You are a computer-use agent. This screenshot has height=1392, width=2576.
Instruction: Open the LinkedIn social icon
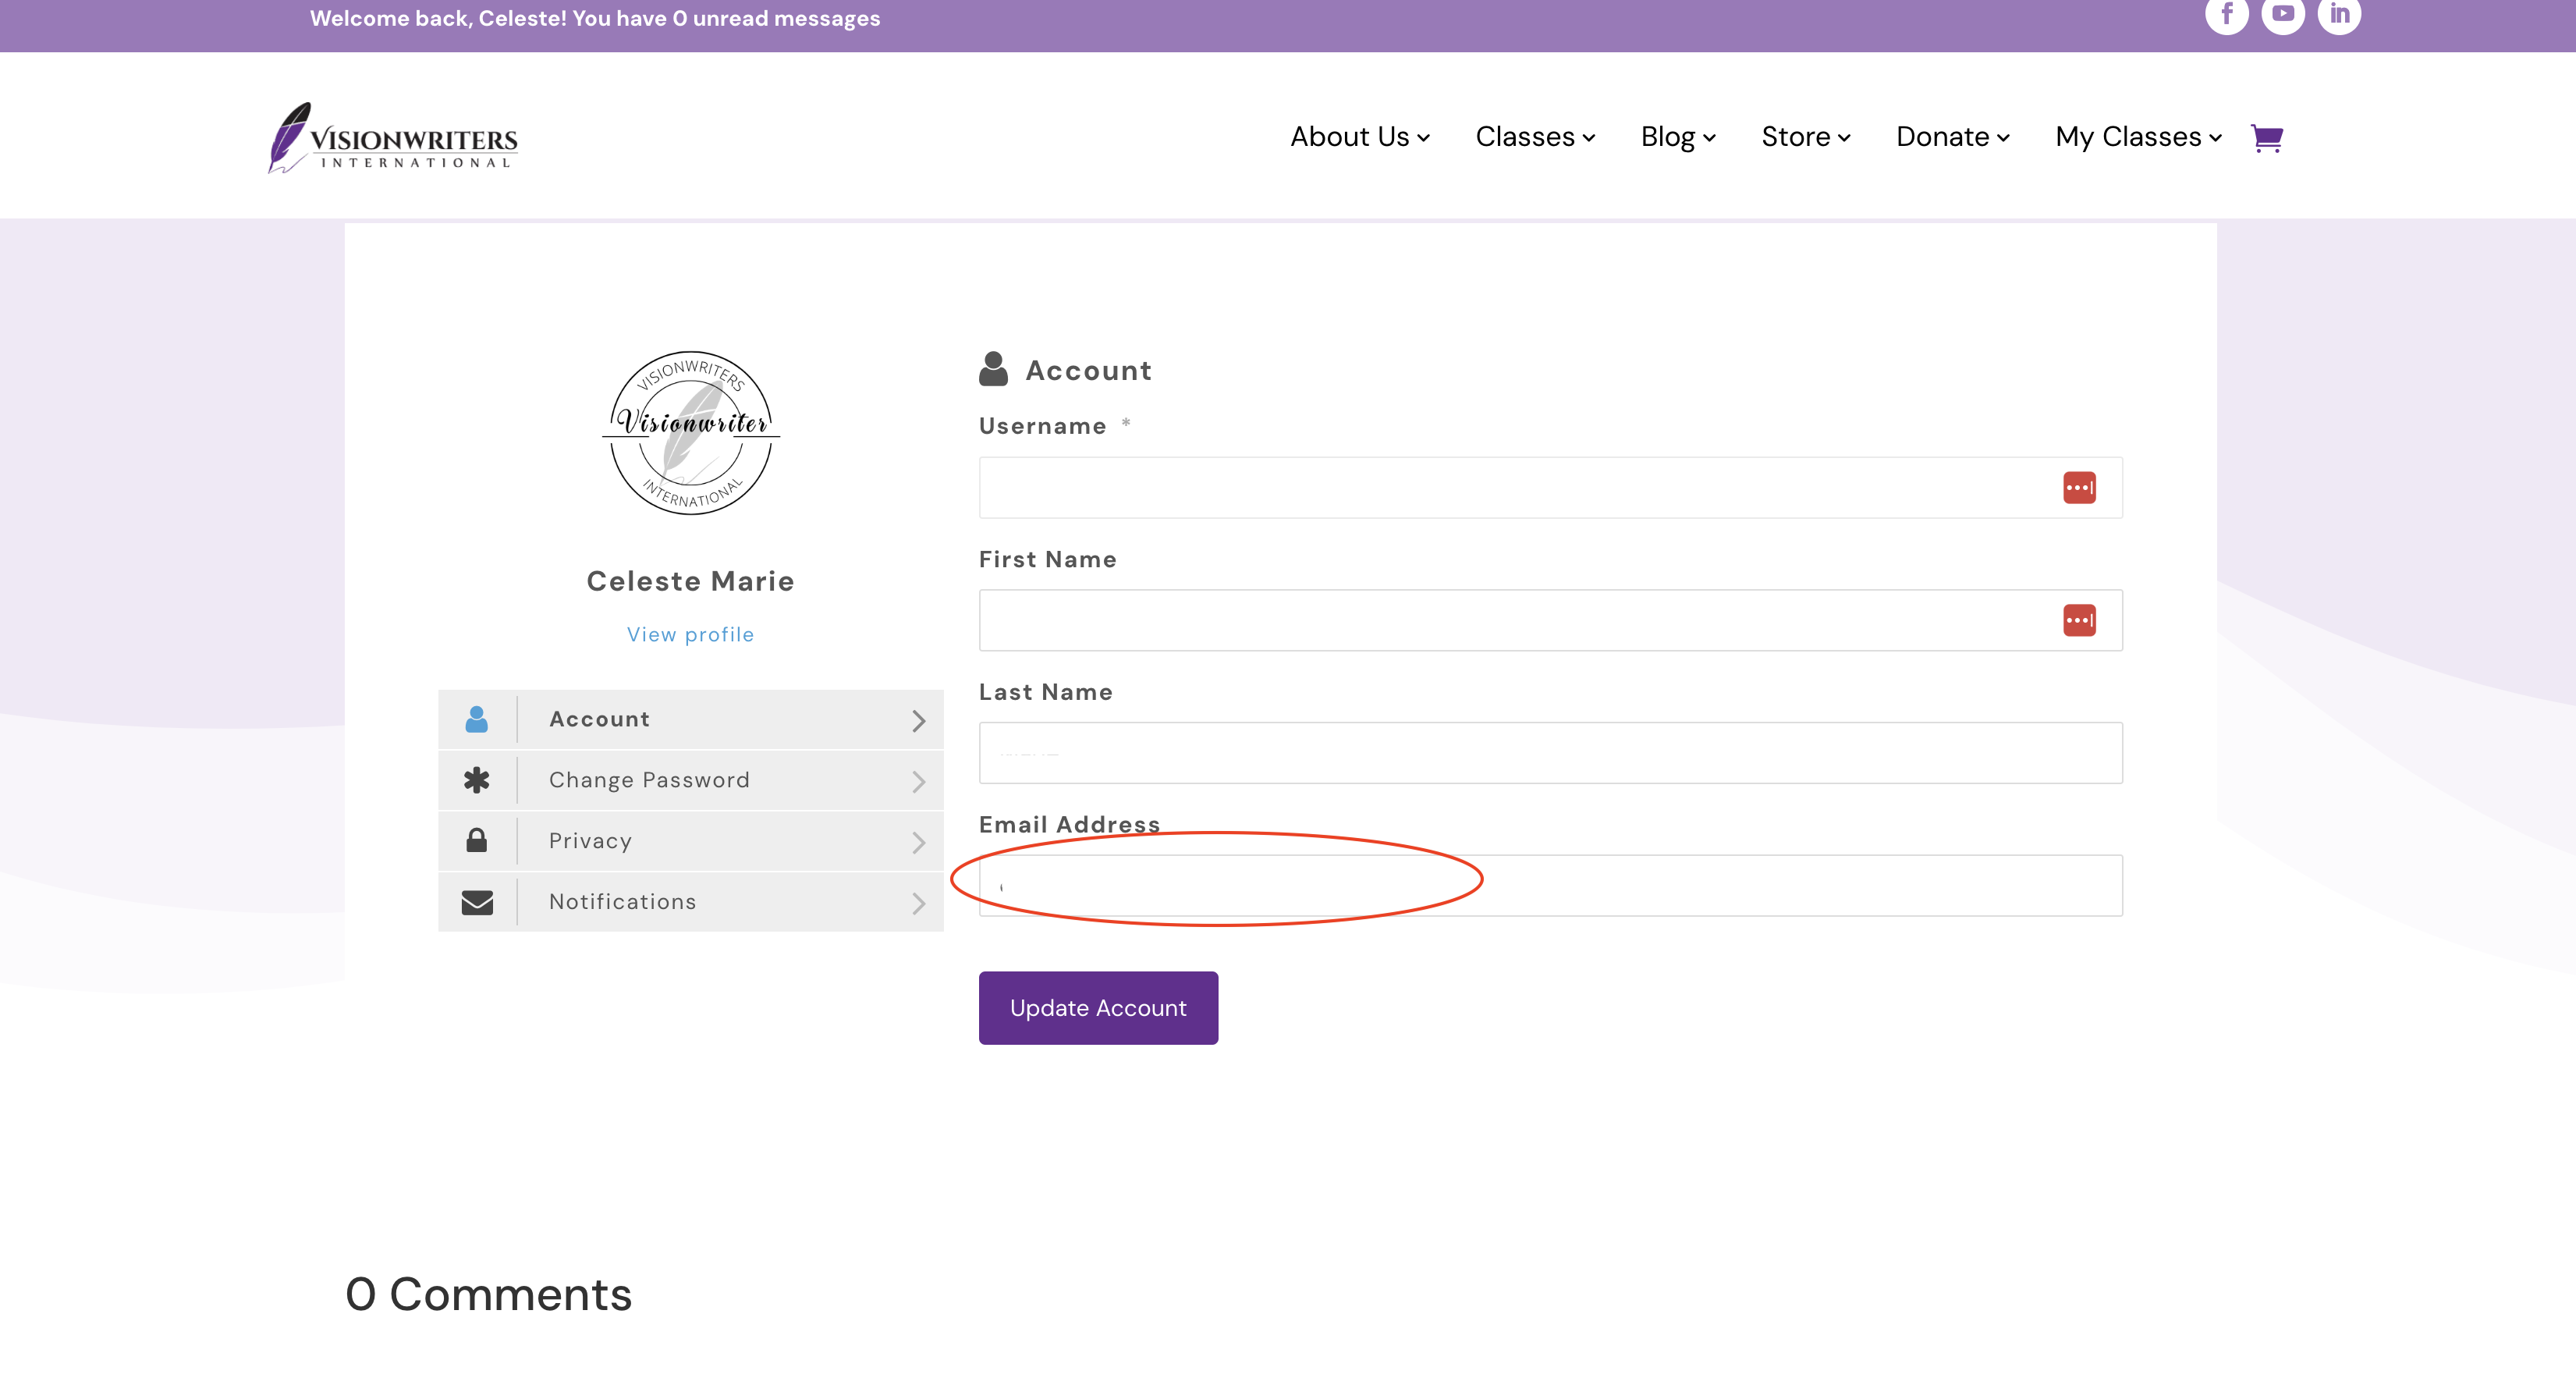2339,14
